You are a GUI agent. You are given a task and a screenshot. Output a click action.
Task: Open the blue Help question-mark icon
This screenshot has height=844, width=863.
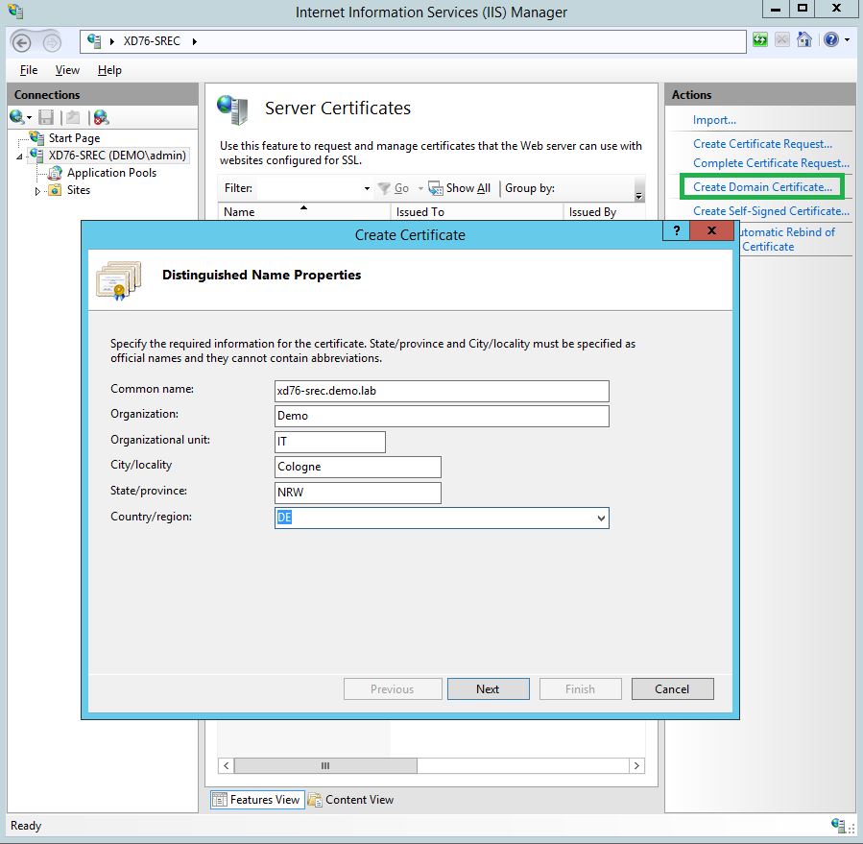(830, 40)
